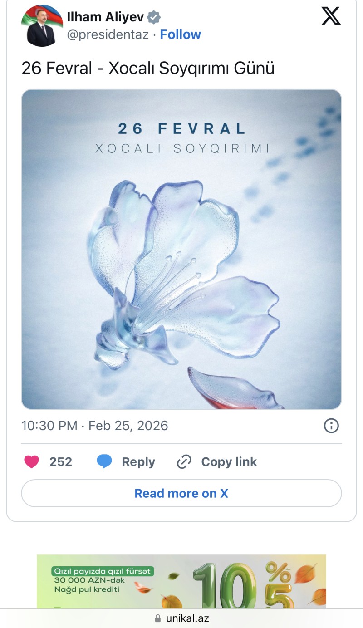Like the tweet with the heart icon
This screenshot has width=363, height=628.
[31, 462]
